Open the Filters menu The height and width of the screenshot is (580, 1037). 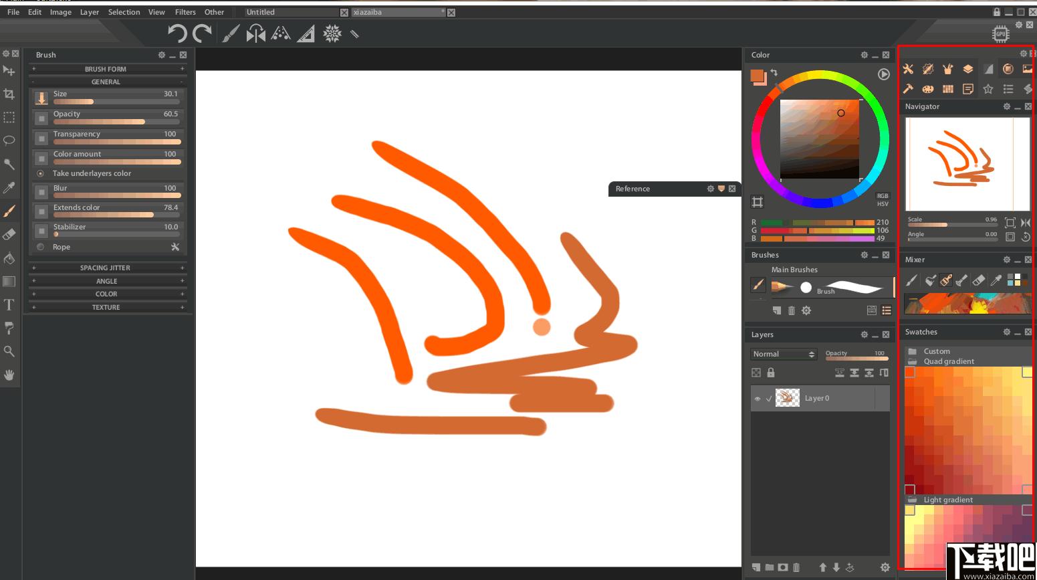(185, 12)
